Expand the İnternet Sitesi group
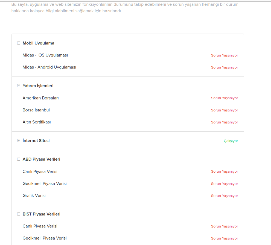This screenshot has width=271, height=245. 19,141
